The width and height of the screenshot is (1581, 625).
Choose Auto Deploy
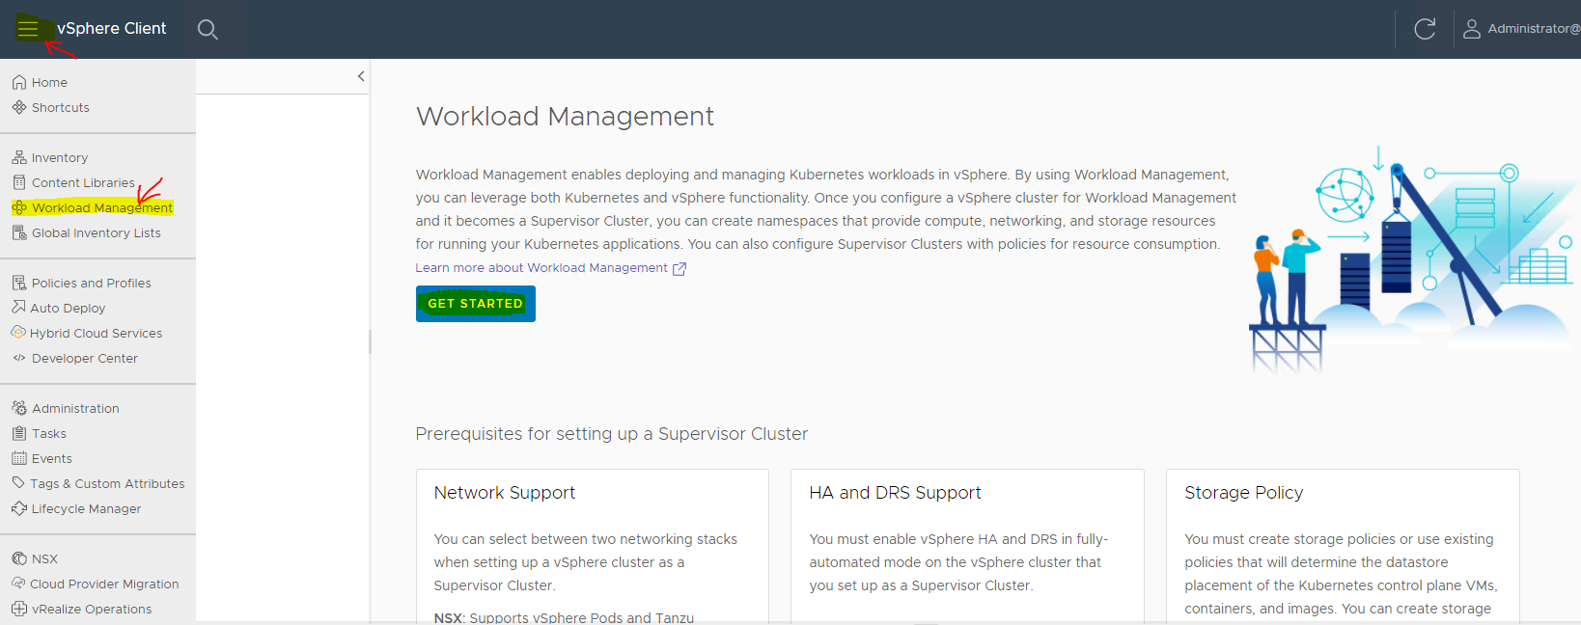coord(68,308)
